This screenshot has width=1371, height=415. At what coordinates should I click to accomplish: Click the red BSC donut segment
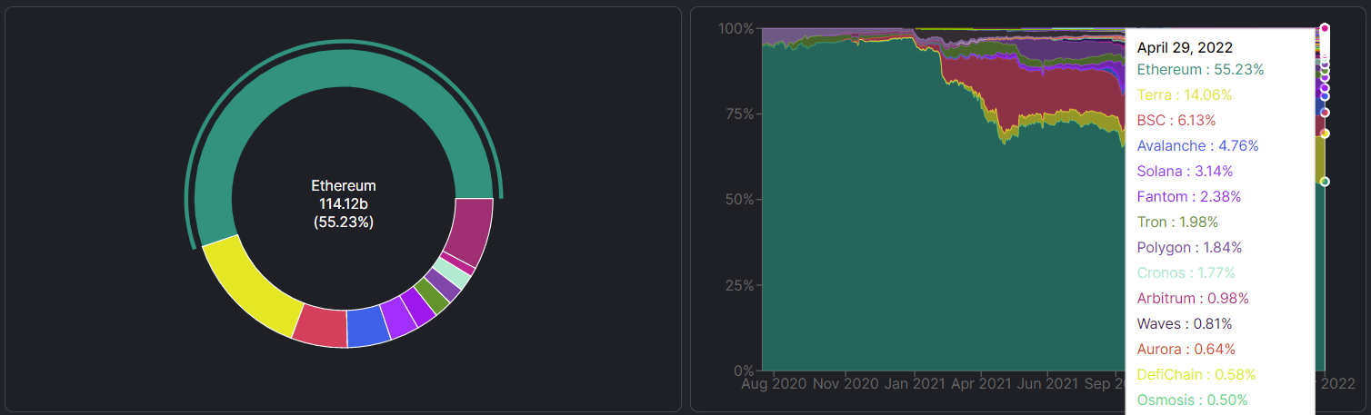(x=320, y=328)
